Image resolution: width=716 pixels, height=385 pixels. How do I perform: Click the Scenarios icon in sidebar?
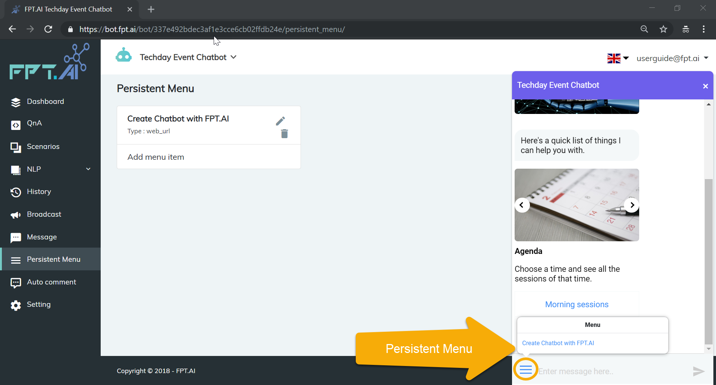click(16, 148)
